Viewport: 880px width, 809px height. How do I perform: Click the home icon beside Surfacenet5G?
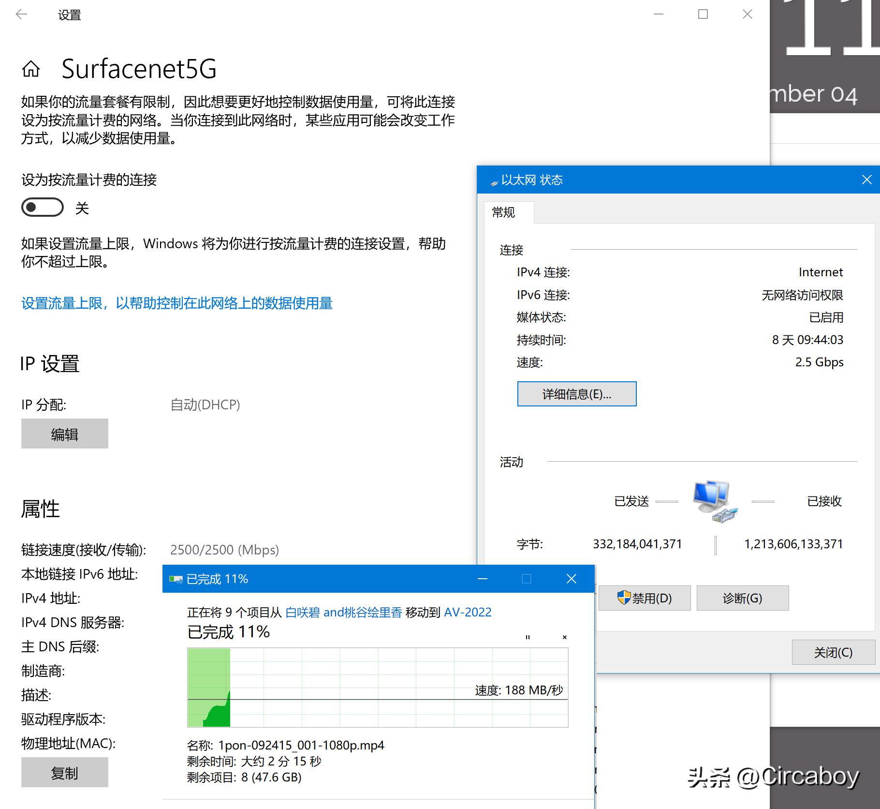click(31, 70)
